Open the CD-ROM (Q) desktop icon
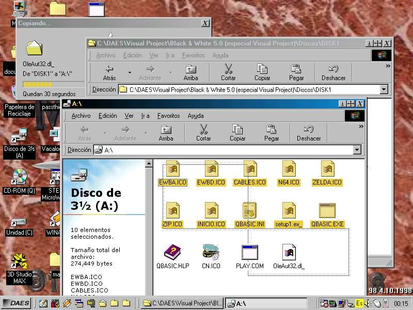The height and width of the screenshot is (310, 413). pyautogui.click(x=19, y=181)
